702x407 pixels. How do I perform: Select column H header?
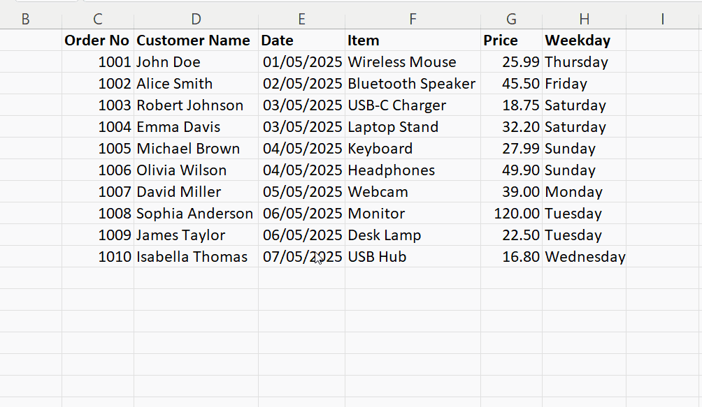point(584,20)
